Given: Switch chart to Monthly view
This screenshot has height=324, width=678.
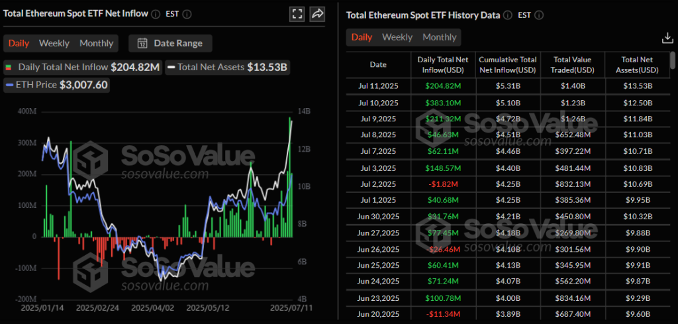Looking at the screenshot, I should [97, 44].
